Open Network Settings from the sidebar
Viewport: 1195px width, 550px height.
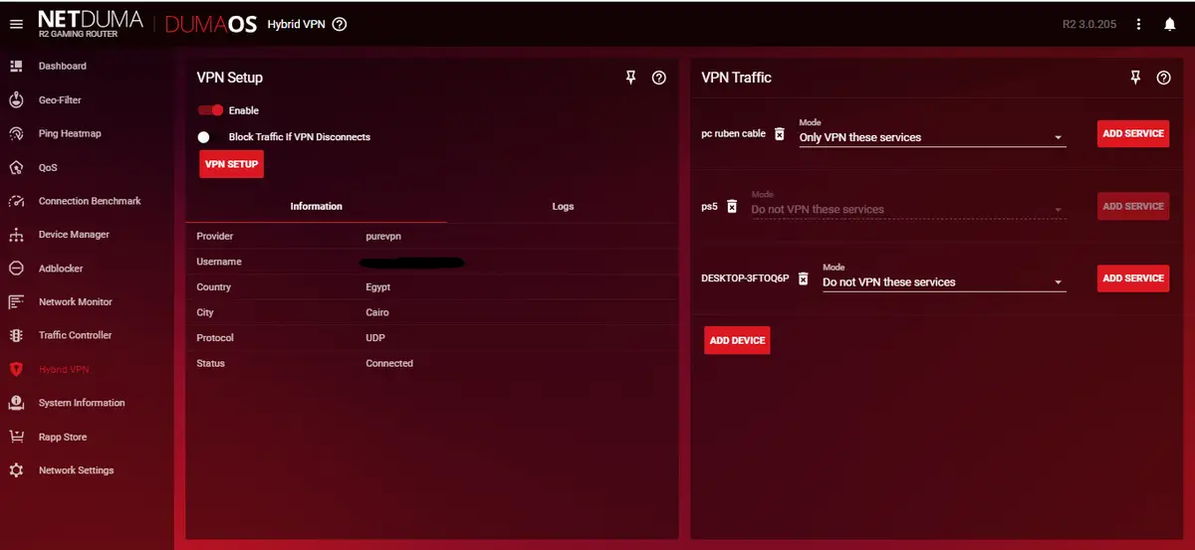point(76,470)
